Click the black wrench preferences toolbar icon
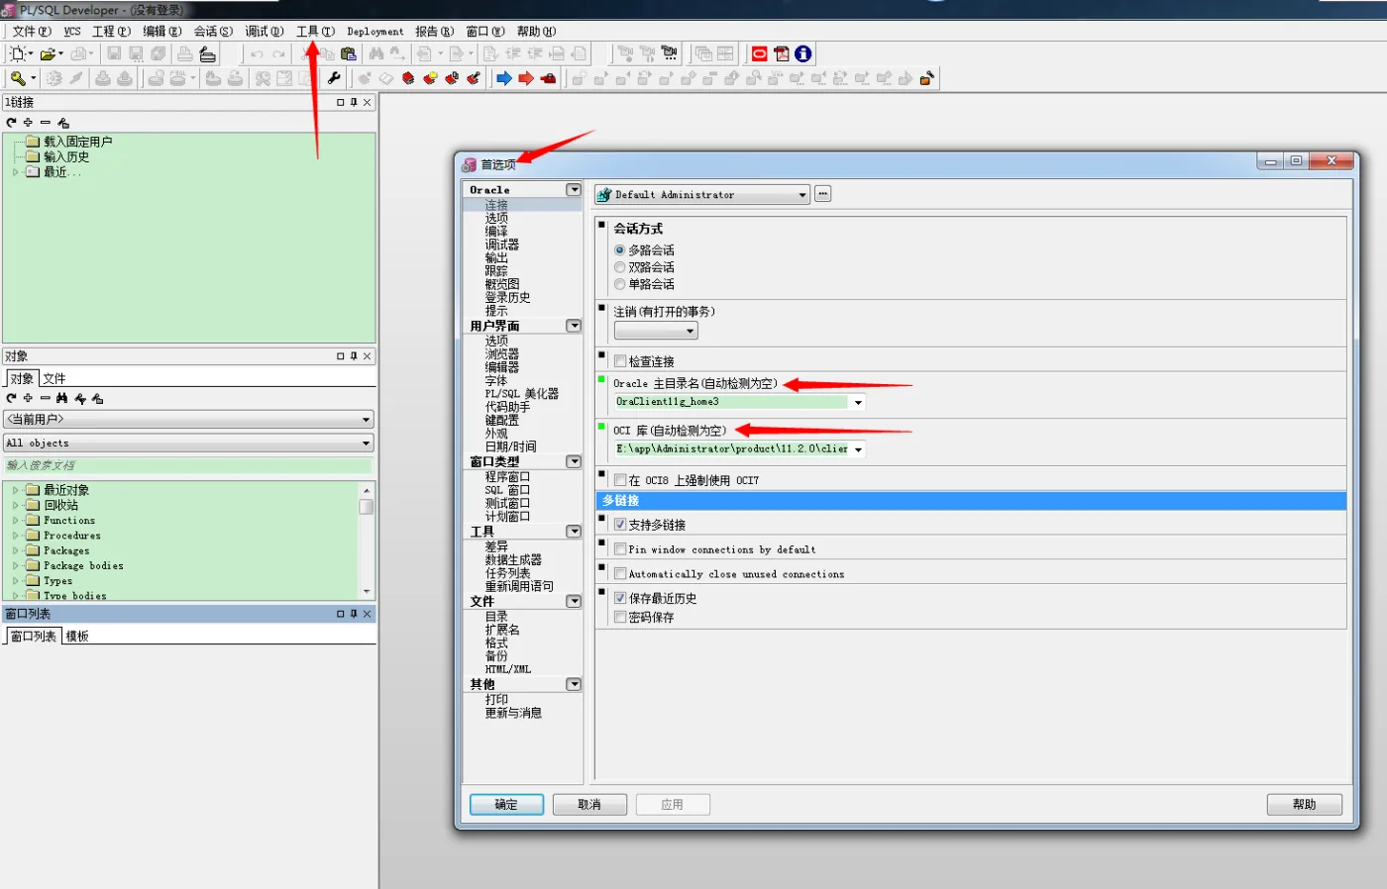 [x=334, y=78]
